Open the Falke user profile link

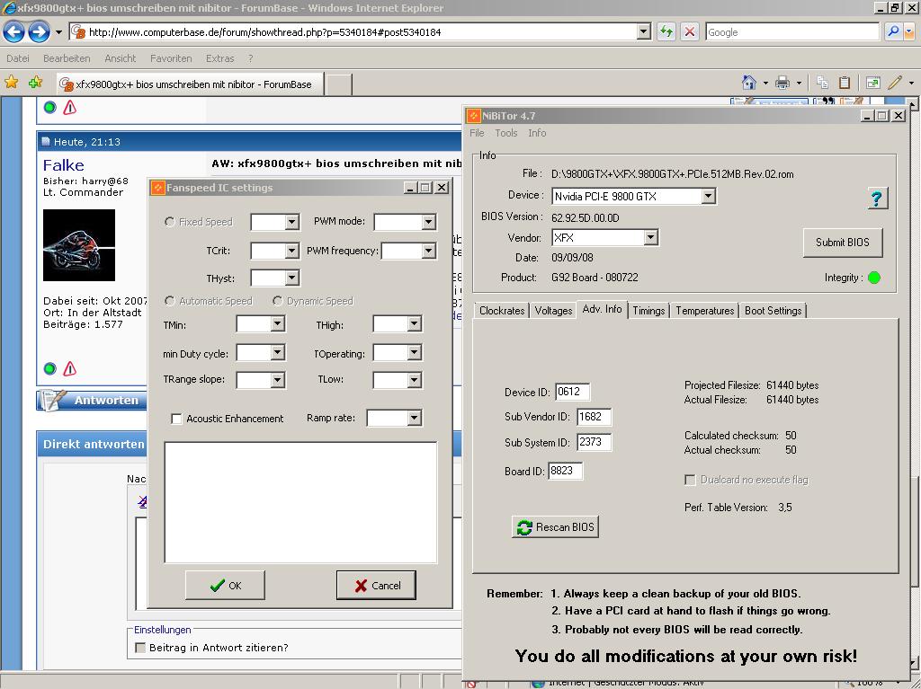point(64,165)
